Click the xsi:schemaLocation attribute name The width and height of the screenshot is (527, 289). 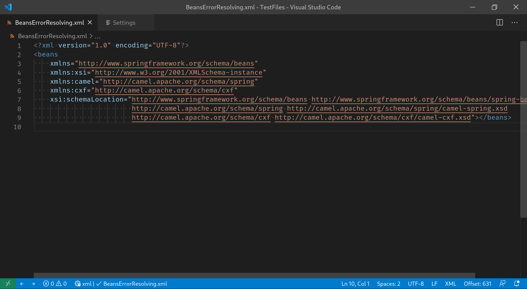click(87, 99)
